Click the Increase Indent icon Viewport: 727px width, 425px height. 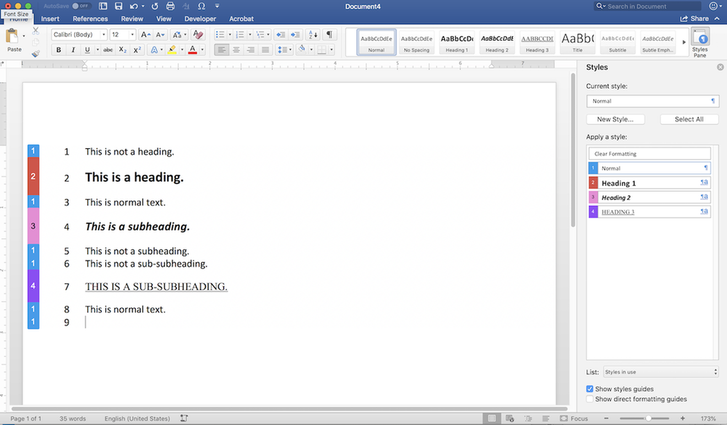(x=296, y=35)
